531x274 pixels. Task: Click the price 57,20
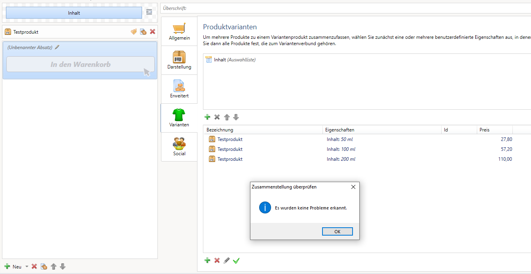coord(506,149)
